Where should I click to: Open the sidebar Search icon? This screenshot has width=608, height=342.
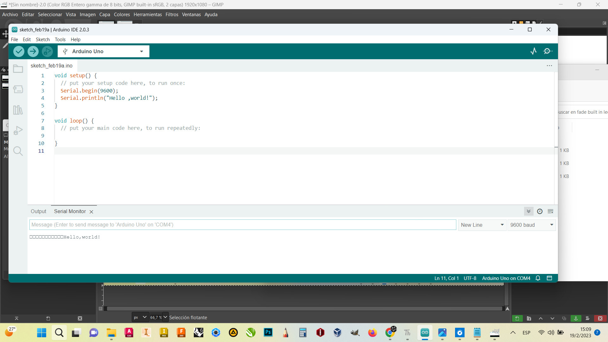click(18, 151)
